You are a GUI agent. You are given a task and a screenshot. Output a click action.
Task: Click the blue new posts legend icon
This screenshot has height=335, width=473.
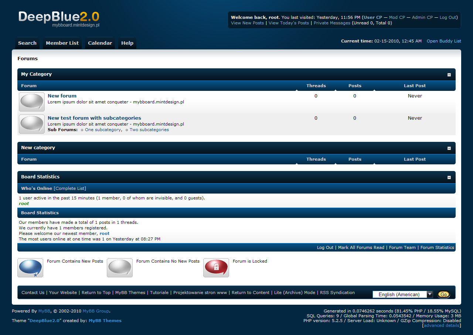30,268
